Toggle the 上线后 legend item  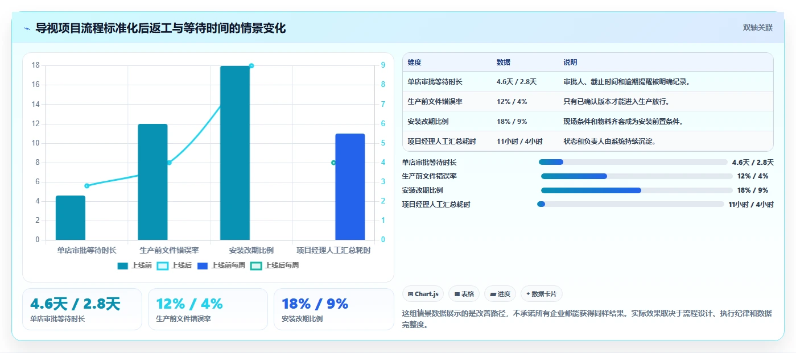click(174, 265)
